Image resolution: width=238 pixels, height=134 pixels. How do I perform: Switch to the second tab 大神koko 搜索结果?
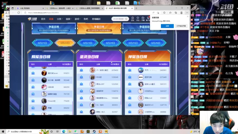[60, 8]
